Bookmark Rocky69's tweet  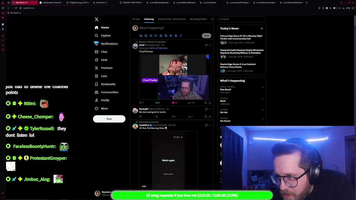pos(206,117)
